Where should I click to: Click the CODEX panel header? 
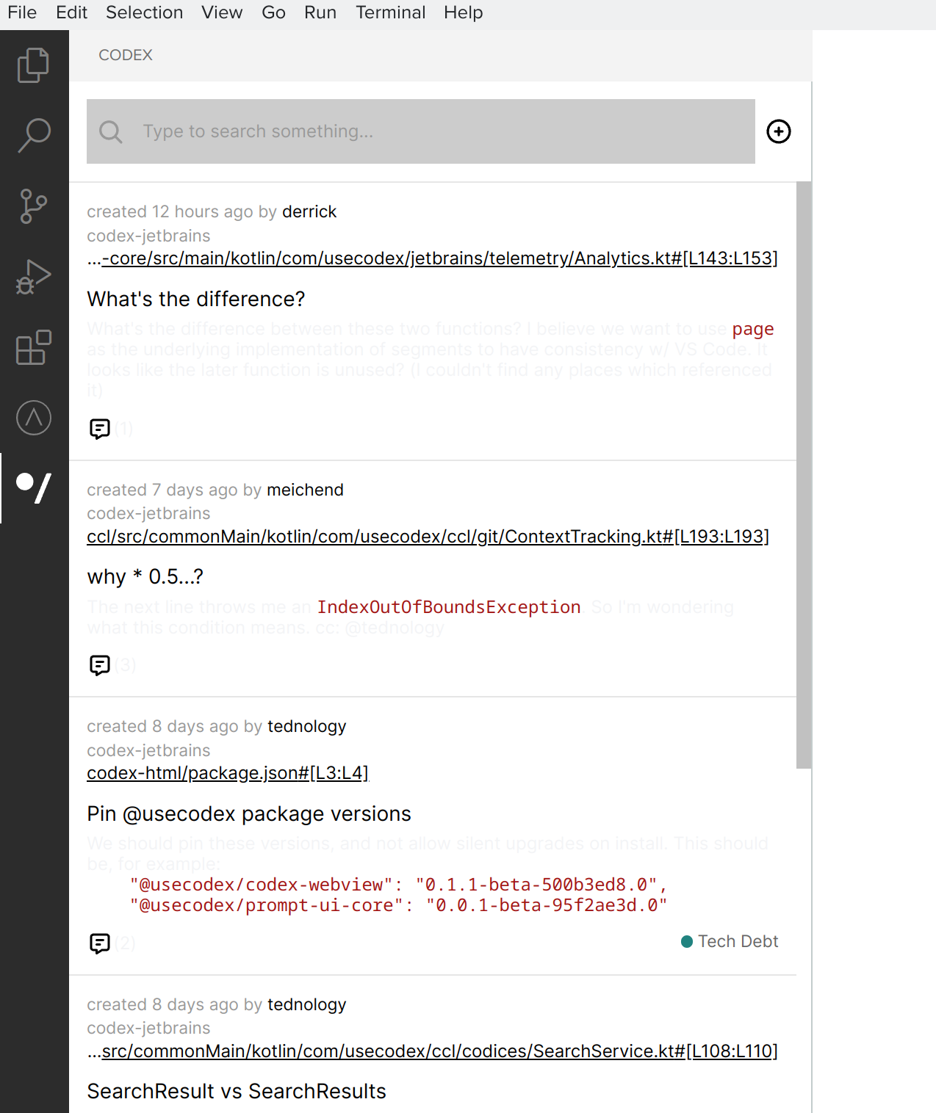point(126,55)
